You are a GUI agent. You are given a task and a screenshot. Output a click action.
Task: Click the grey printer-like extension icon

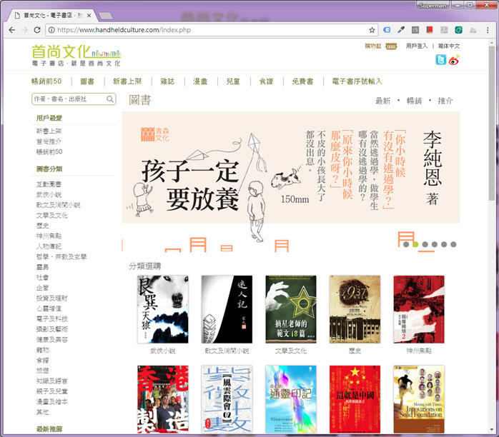[x=473, y=30]
